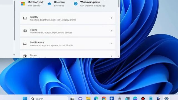Click the Settings gear taskbar icon
The image size is (178, 100).
[166, 98]
